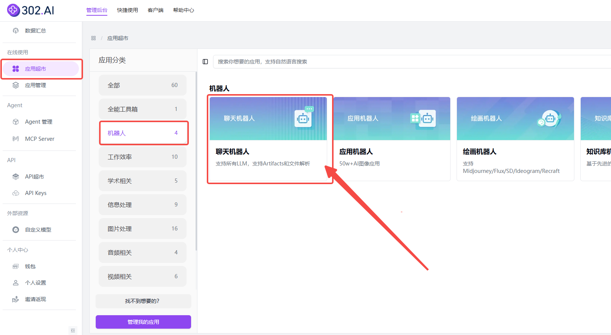Click the 应用机器人 robot banner icon
Viewport: 611px width, 335px height.
click(x=423, y=119)
